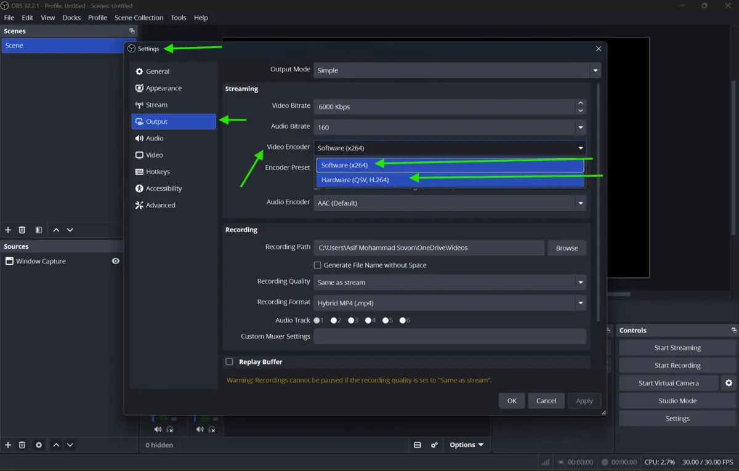Open the Recording Quality dropdown
This screenshot has height=471, width=739.
pos(450,282)
